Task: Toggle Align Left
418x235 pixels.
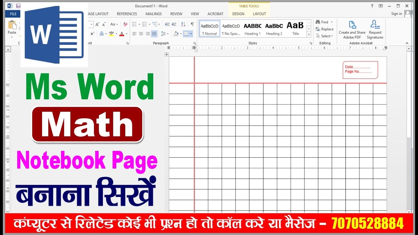Action: 134,34
